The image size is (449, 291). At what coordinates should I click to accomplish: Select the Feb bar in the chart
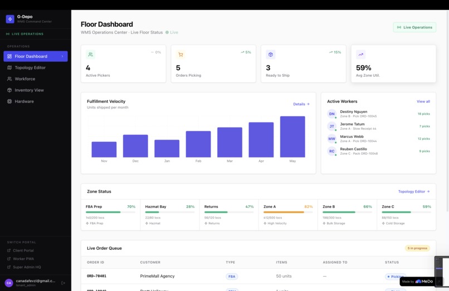198,144
